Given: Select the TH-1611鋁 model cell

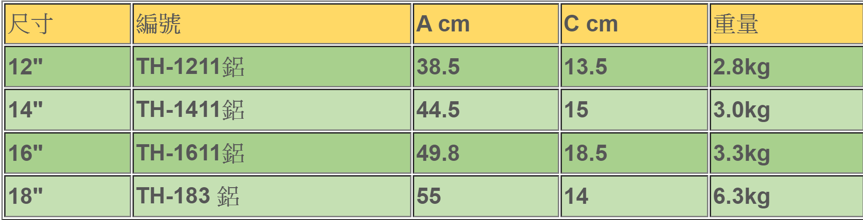Looking at the screenshot, I should 272,153.
